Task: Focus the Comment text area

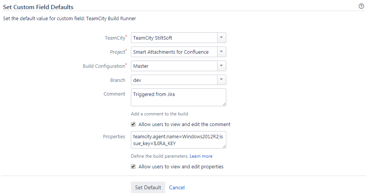Action: coord(178,97)
